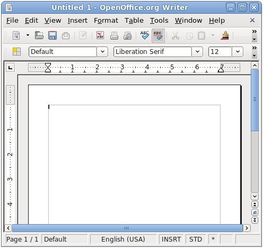
Task: Click the tab stop type selector on ruler
Action: (11, 68)
